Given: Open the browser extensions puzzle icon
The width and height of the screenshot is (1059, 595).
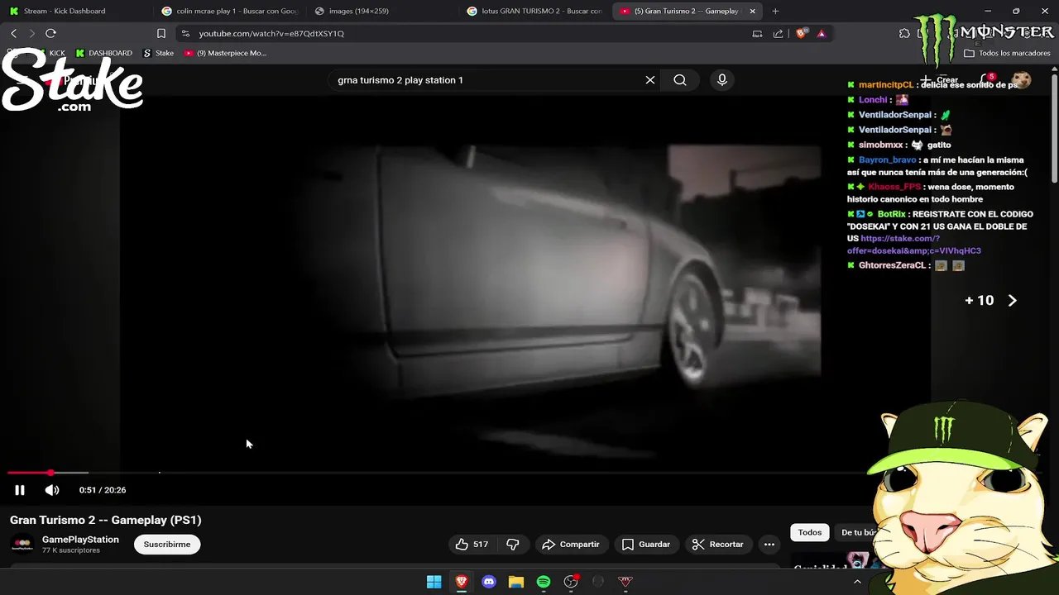Looking at the screenshot, I should click(x=904, y=33).
